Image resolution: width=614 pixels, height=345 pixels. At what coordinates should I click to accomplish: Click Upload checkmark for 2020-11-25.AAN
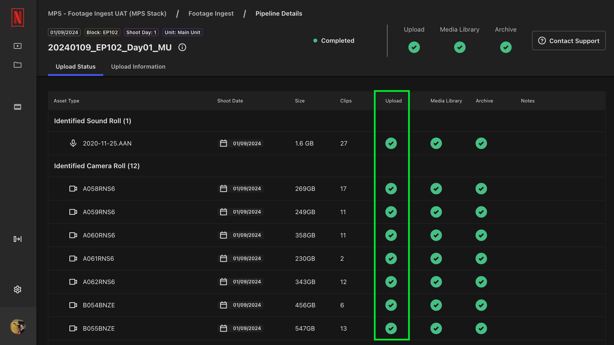tap(391, 143)
